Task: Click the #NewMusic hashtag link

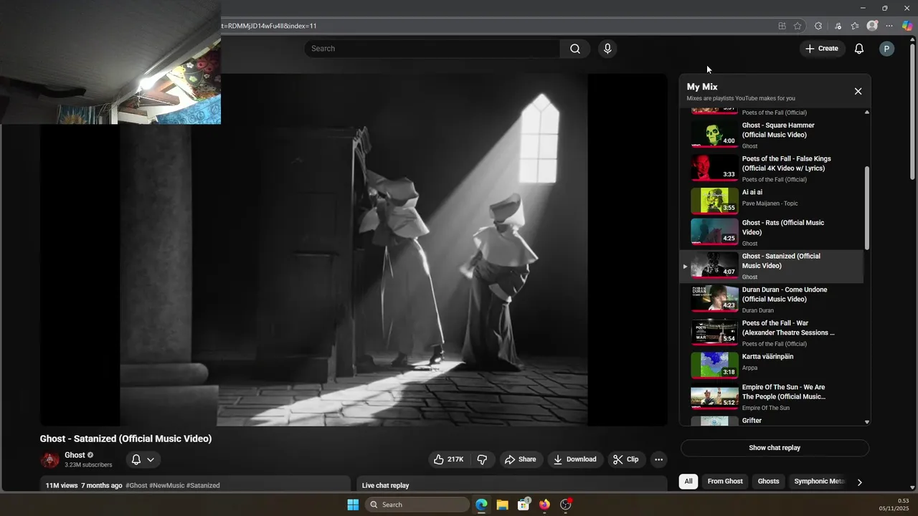Action: coord(167,486)
